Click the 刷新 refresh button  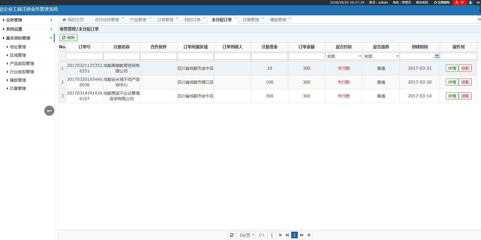point(68,37)
